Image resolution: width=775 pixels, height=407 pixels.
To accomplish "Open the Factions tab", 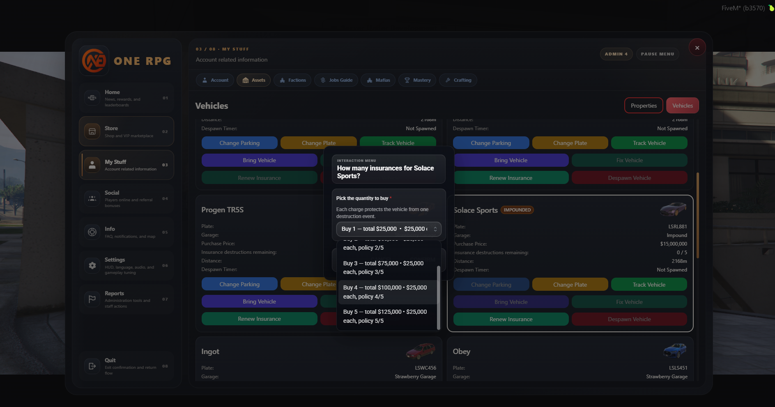I will point(292,80).
